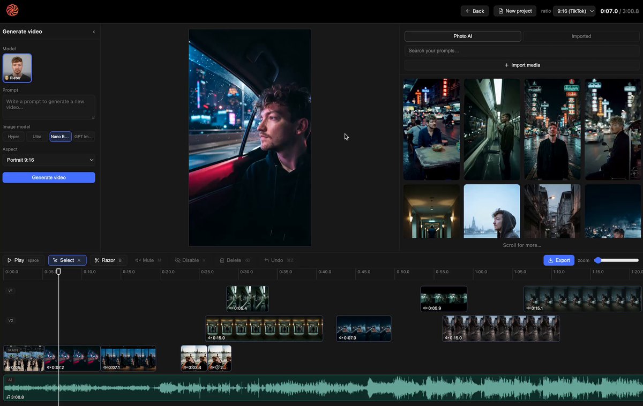Choose the GPT Im… image model
Viewport: 643px width, 406px height.
click(x=84, y=137)
